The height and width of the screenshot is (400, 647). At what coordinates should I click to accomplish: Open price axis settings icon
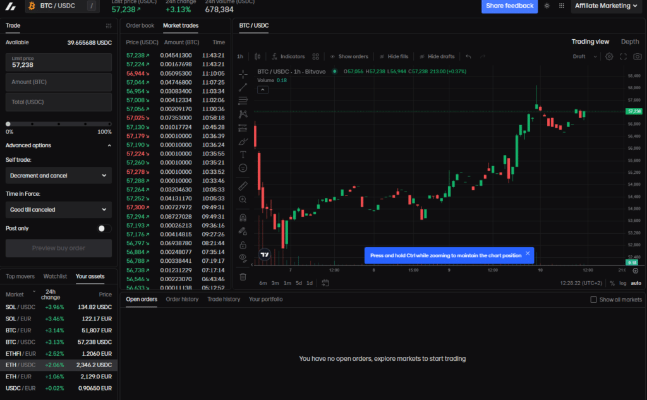[x=636, y=271]
